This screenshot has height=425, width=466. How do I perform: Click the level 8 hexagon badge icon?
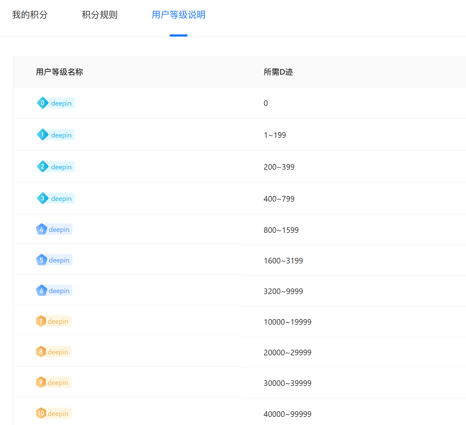pos(41,352)
